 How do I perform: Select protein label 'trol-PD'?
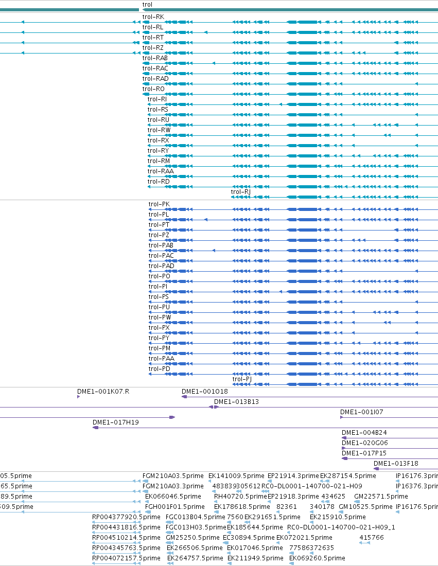(159, 369)
